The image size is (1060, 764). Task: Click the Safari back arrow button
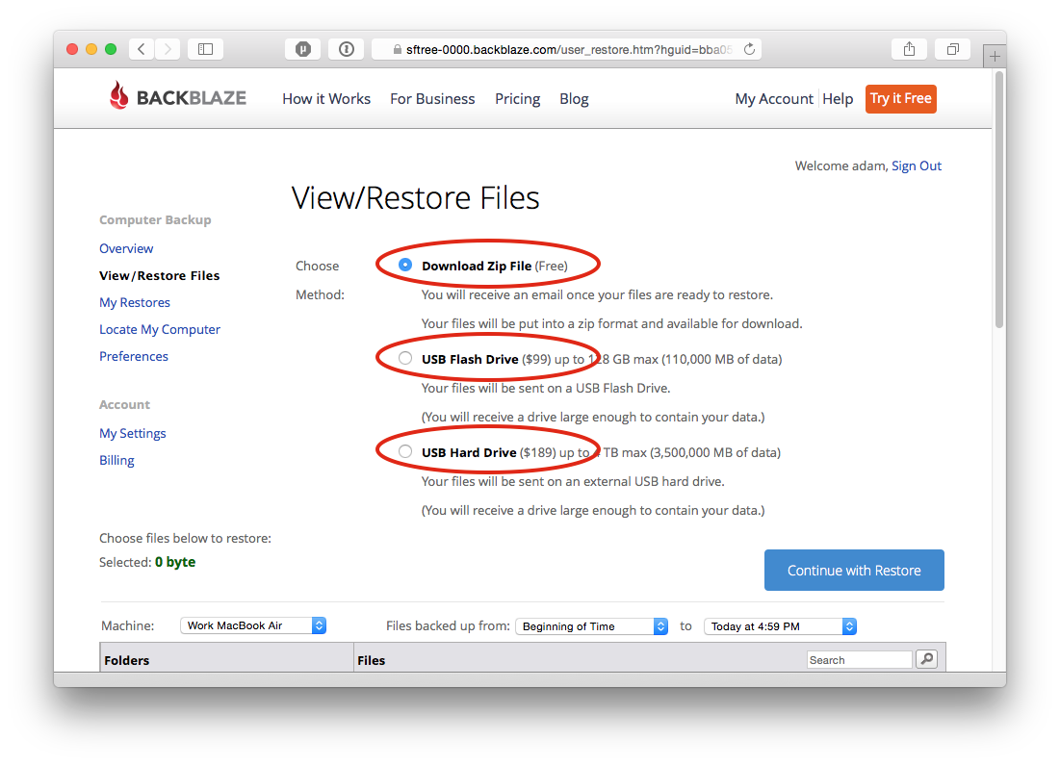click(142, 49)
